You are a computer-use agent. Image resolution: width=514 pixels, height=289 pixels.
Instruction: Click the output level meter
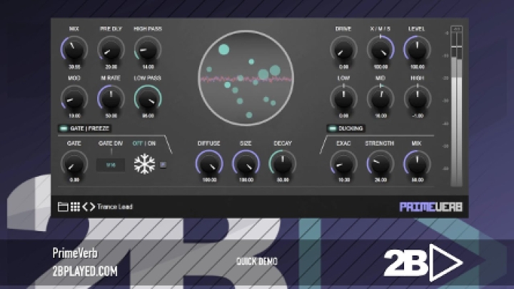coord(456,106)
